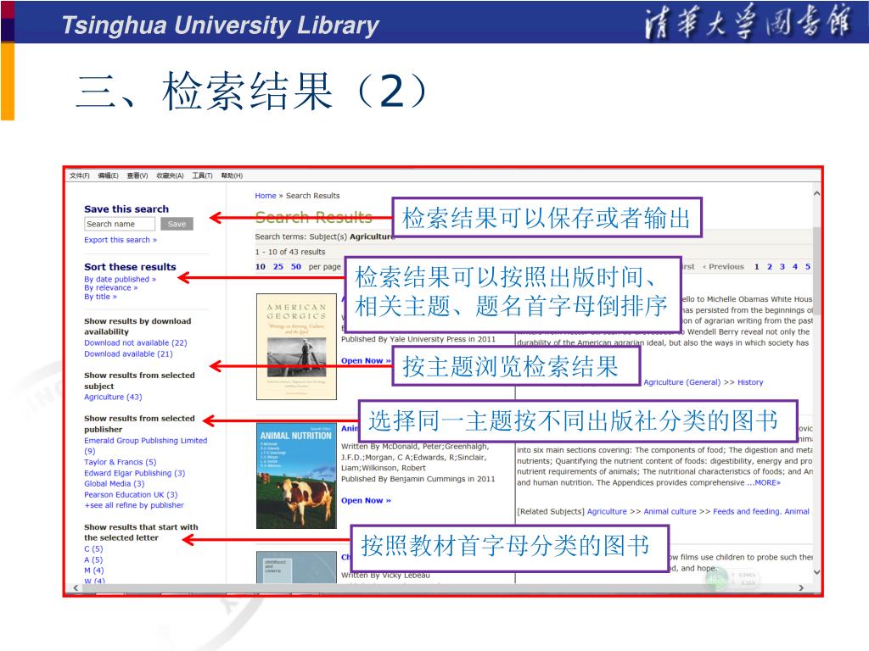Screen dimensions: 869x651
Task: Filter by Taylor & Francis (5)
Action: point(121,462)
